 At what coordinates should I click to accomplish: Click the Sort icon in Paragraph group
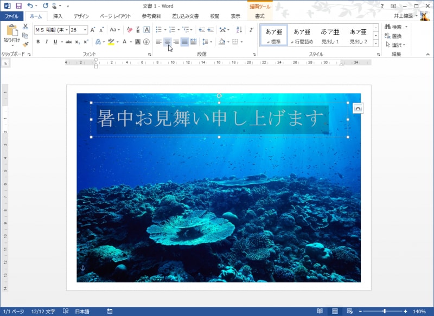[239, 30]
